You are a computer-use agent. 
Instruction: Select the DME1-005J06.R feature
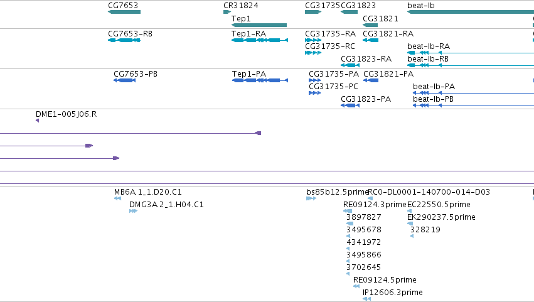click(38, 121)
